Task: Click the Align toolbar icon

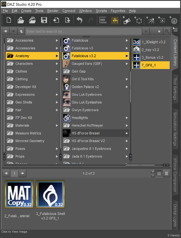Action: coord(103,20)
